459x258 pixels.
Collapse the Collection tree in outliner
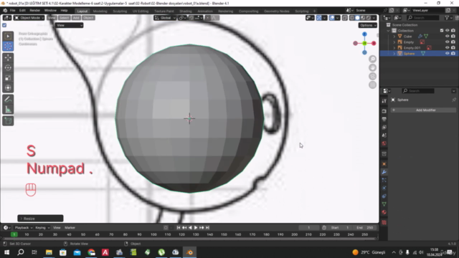point(389,30)
